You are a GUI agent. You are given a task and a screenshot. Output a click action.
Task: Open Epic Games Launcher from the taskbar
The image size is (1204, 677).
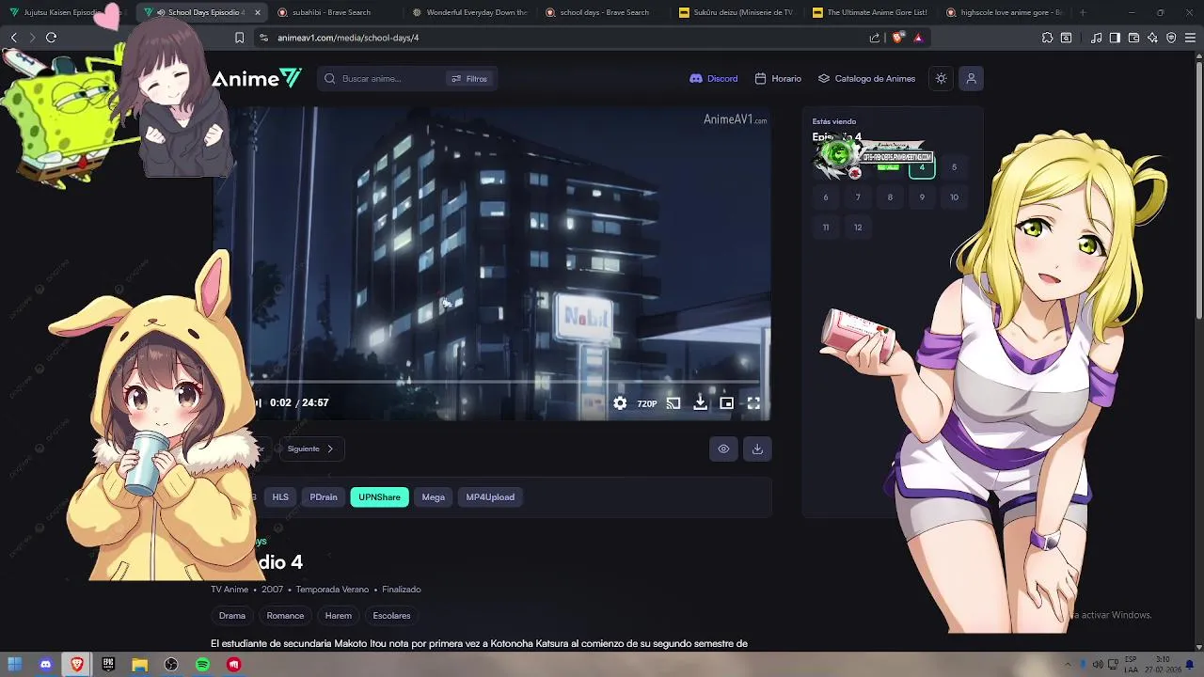(x=108, y=665)
